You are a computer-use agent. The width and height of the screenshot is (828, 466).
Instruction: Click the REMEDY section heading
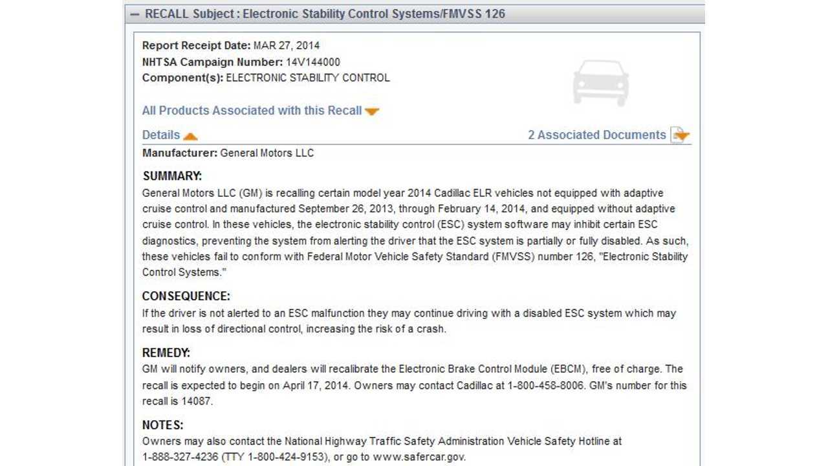point(166,353)
